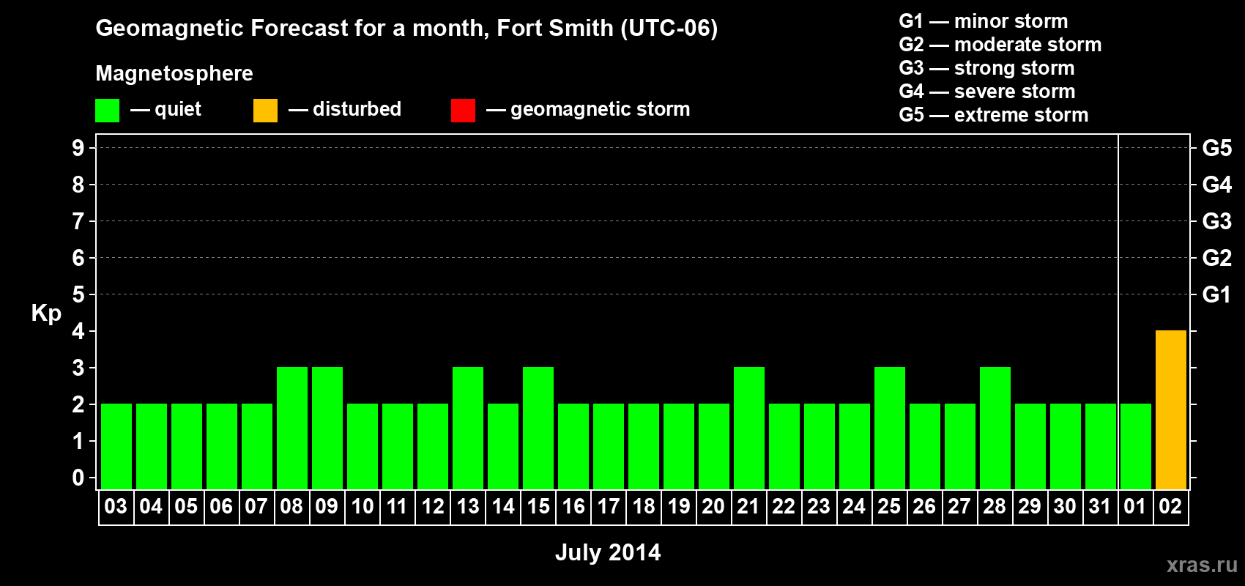Click the Kp value 0 on left axis
This screenshot has width=1245, height=586.
click(x=78, y=478)
